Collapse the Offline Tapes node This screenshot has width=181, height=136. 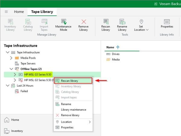pos(11,69)
